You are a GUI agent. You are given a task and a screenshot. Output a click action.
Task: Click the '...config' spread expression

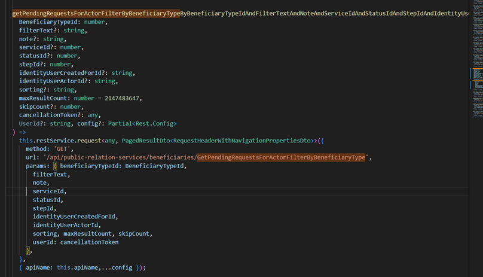(118, 267)
